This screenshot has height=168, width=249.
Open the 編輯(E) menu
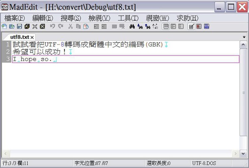tap(43, 18)
